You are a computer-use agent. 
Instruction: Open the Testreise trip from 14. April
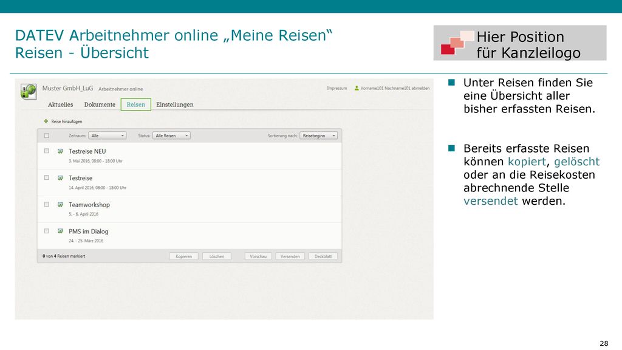pyautogui.click(x=81, y=178)
